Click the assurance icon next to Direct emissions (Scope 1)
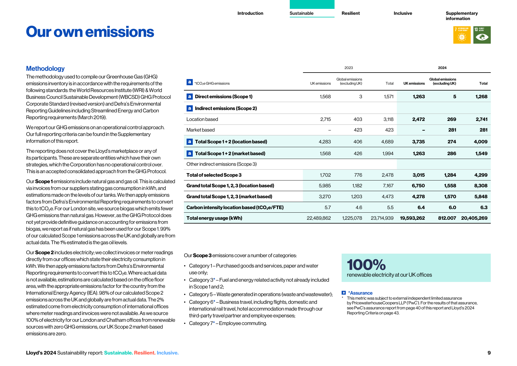 [x=190, y=96]
